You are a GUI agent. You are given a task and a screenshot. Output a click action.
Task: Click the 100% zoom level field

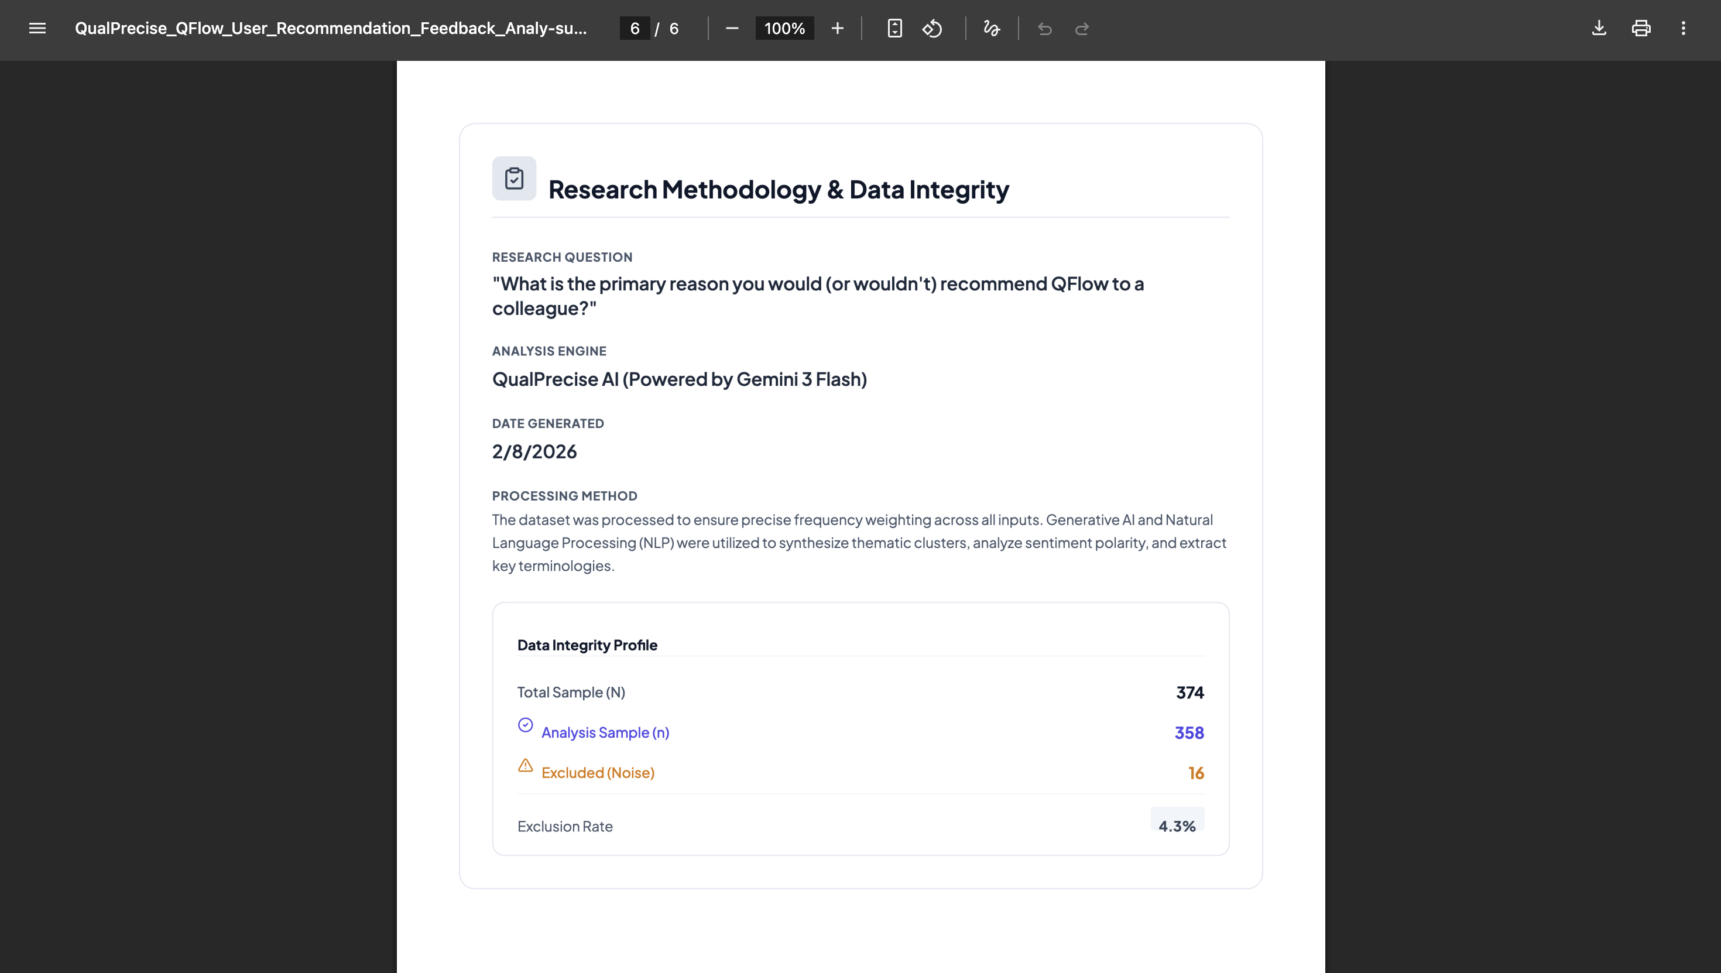pyautogui.click(x=784, y=28)
